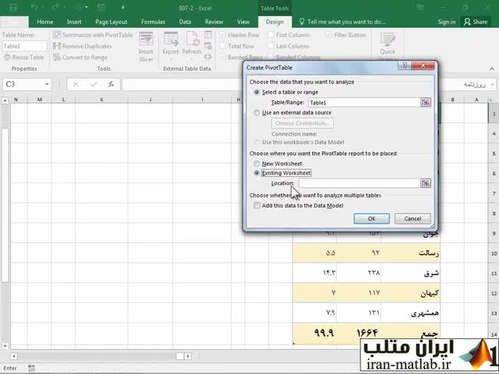Click Summarize with PivotTable
The width and height of the screenshot is (499, 374).
(x=93, y=35)
